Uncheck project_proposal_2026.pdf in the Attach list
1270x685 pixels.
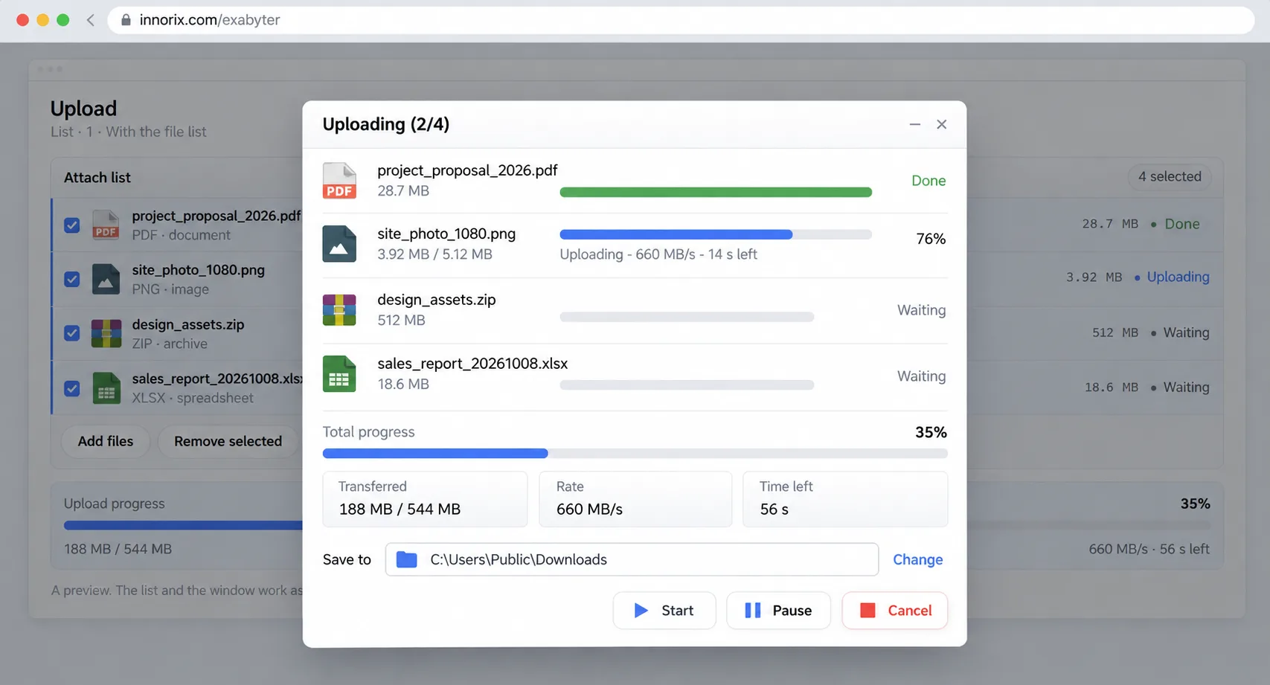click(x=72, y=225)
